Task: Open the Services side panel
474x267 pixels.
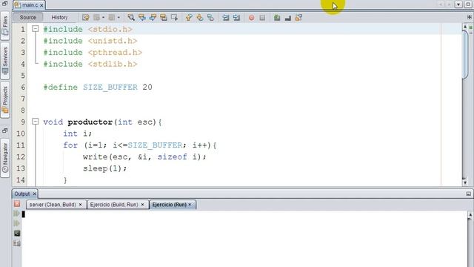Action: pos(5,61)
